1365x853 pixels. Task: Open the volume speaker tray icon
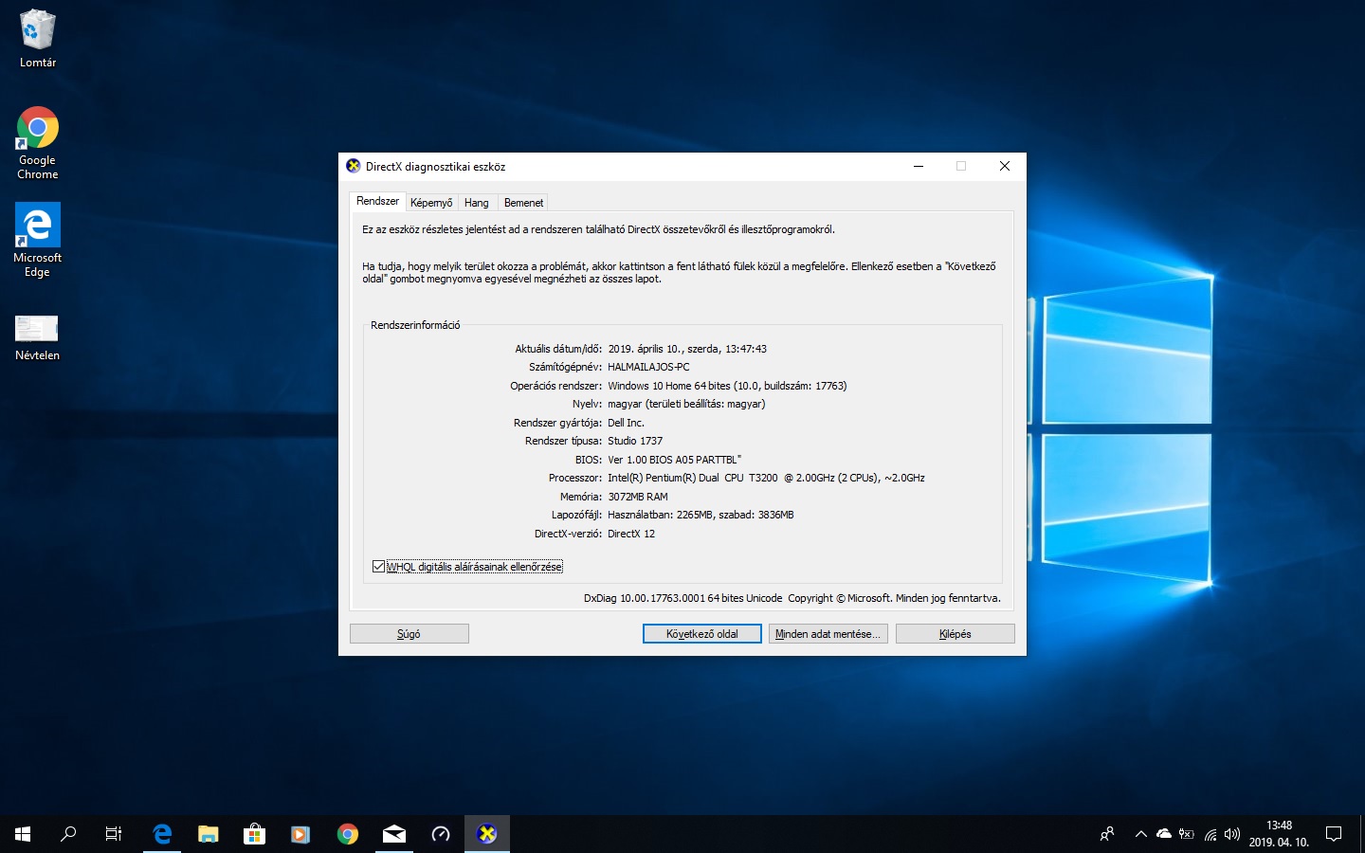pyautogui.click(x=1232, y=834)
